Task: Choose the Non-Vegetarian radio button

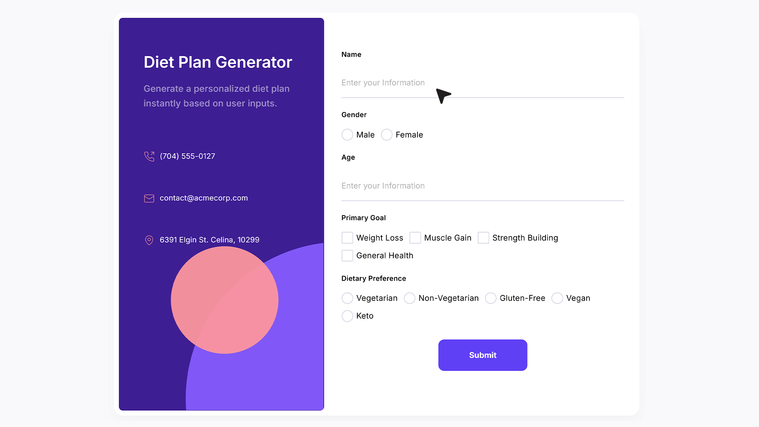Action: (x=410, y=298)
